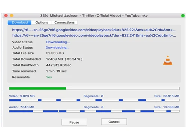Click the red close window button

tap(6, 16)
